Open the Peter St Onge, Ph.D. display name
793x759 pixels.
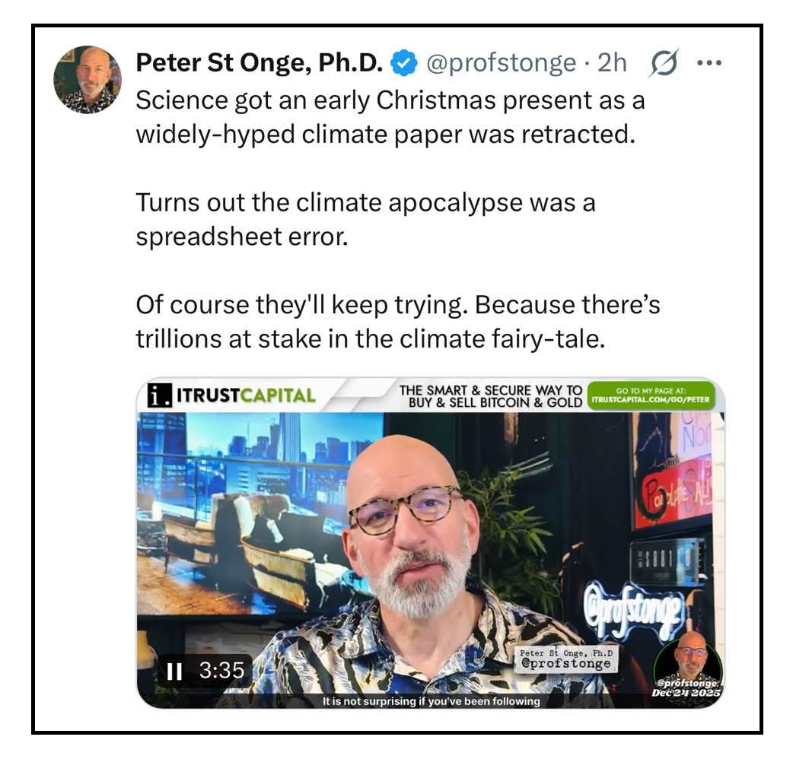[x=260, y=64]
